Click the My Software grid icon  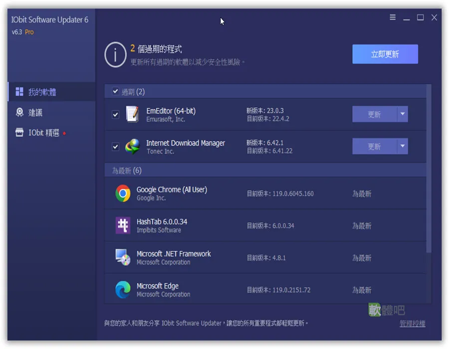(19, 92)
